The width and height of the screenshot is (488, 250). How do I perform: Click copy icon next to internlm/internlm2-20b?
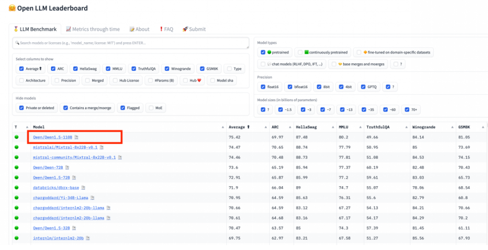(88, 238)
